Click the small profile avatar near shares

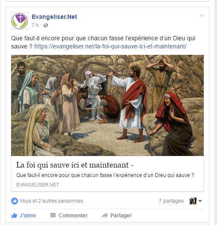(193, 201)
